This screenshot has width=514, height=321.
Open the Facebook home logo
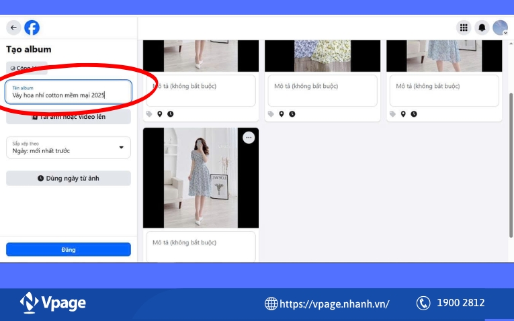click(x=32, y=28)
